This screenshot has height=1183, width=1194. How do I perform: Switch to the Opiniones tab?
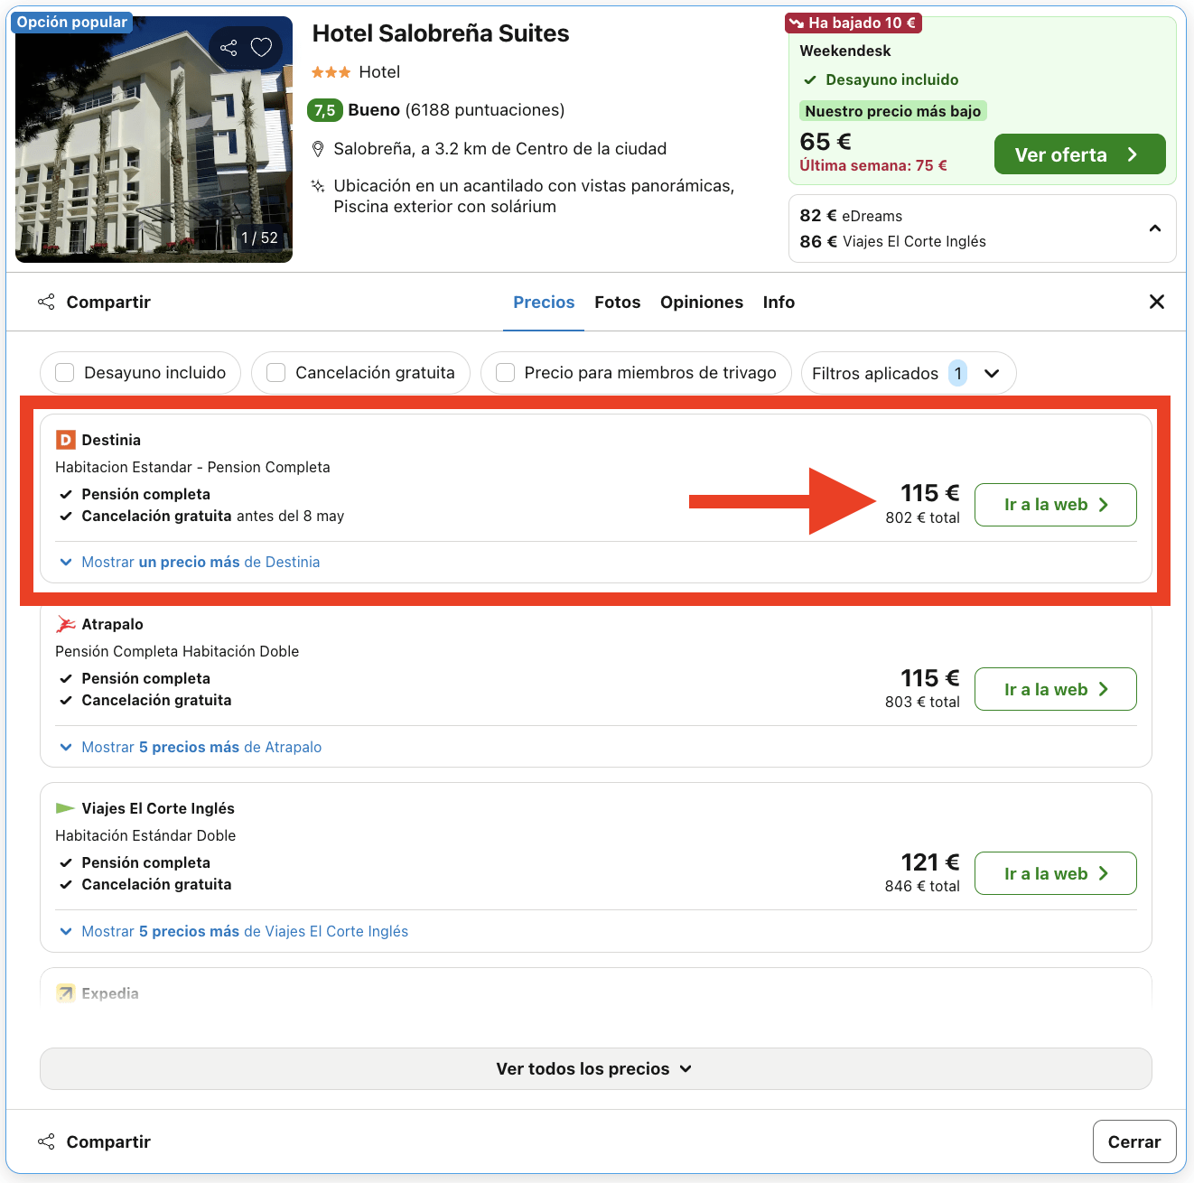click(x=702, y=303)
